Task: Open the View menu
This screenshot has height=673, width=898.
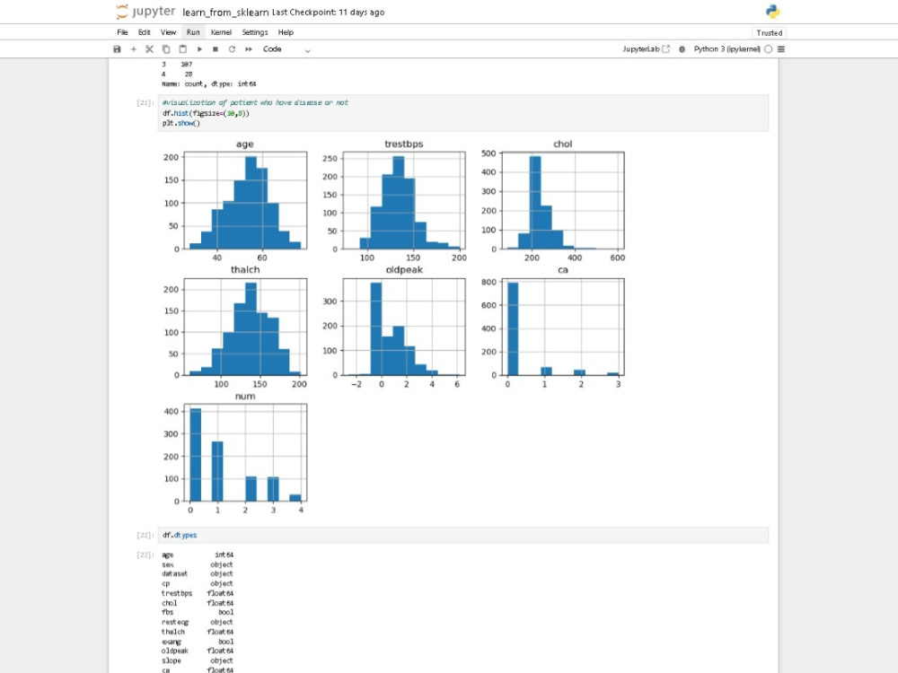Action: pyautogui.click(x=169, y=32)
